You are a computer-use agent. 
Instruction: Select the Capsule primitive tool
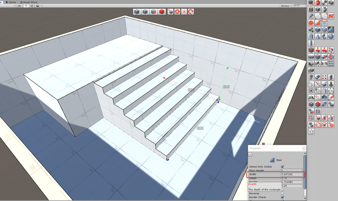(311, 43)
